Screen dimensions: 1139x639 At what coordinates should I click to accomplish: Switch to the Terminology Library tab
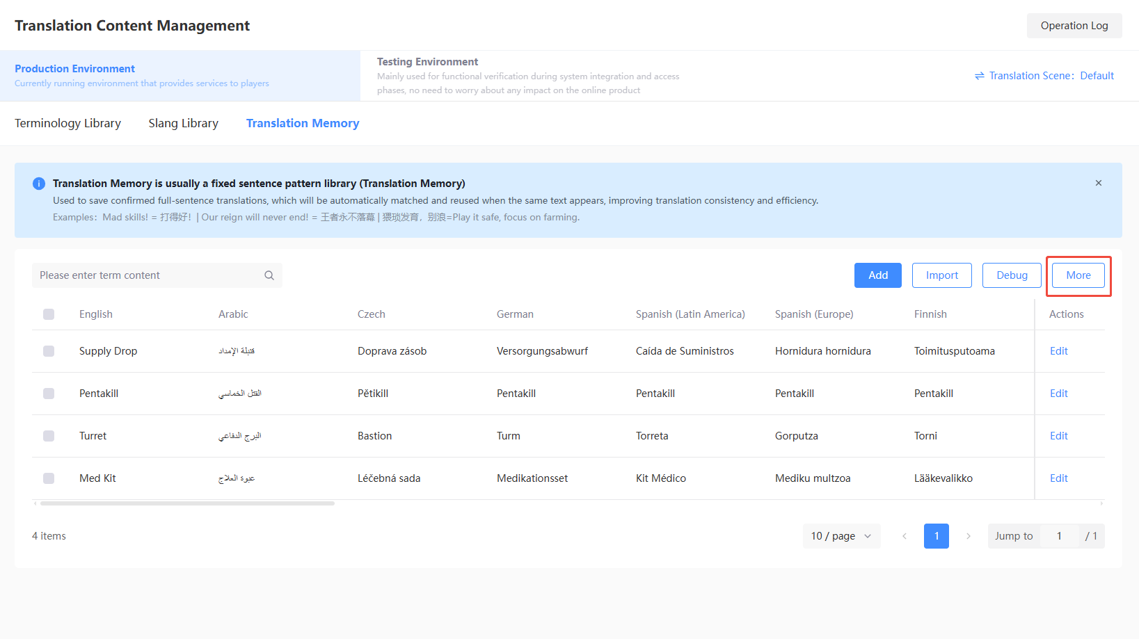pos(67,123)
